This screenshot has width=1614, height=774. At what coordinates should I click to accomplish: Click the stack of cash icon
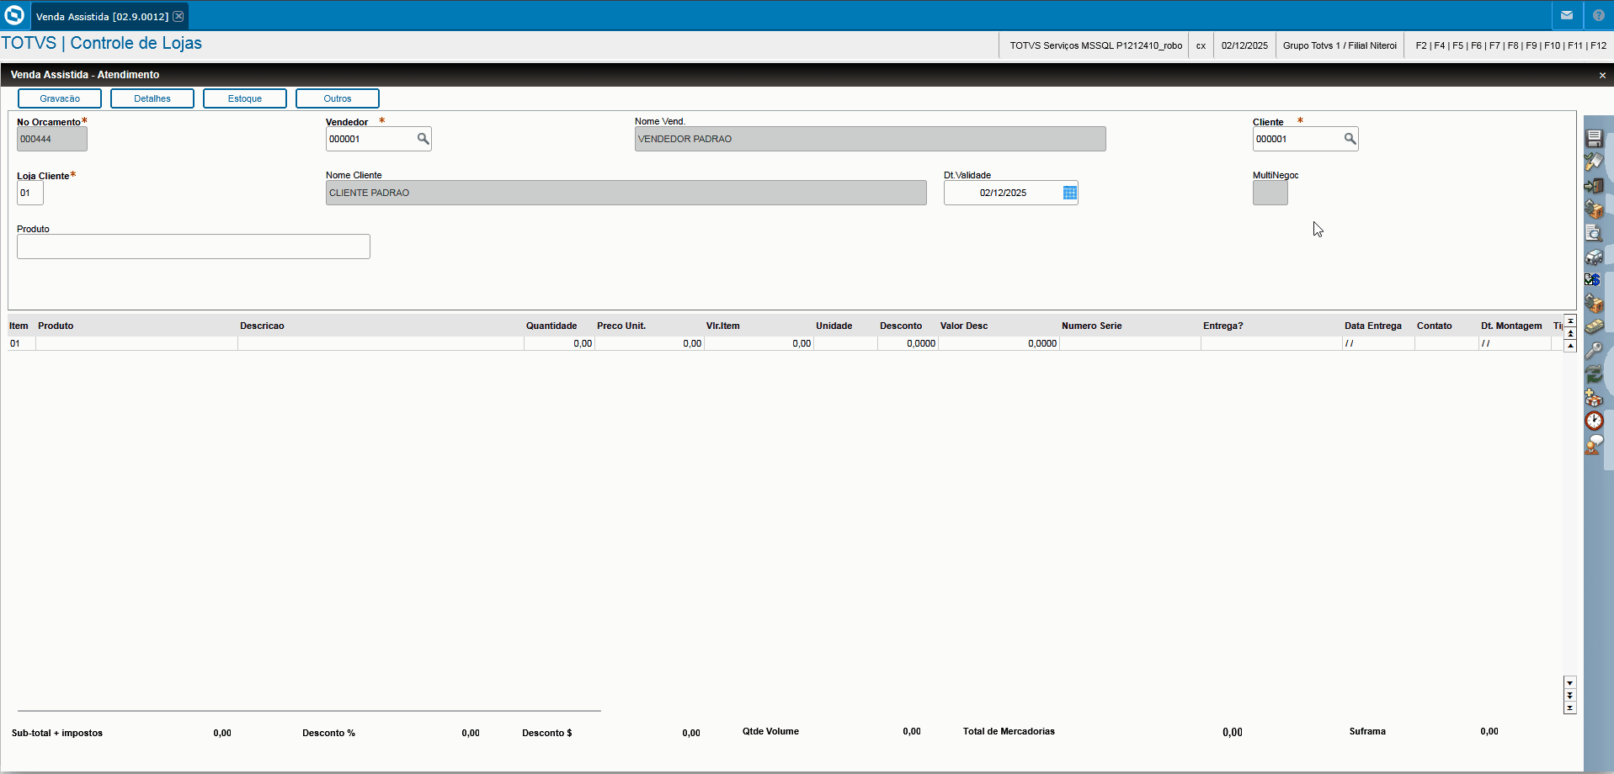click(x=1594, y=326)
